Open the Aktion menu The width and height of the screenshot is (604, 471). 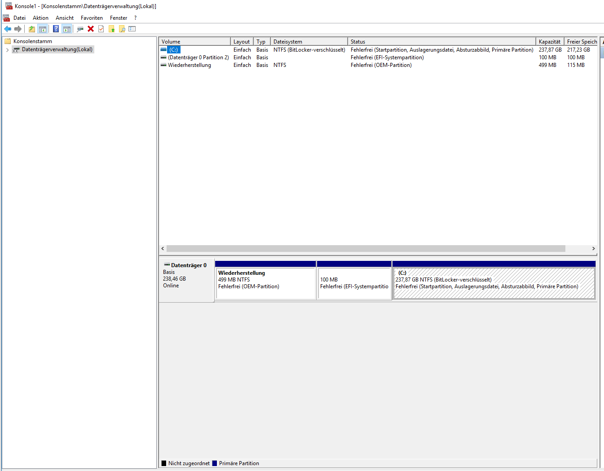tap(40, 18)
